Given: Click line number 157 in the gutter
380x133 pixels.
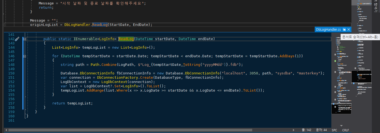Looking at the screenshot, I should click(12, 103).
